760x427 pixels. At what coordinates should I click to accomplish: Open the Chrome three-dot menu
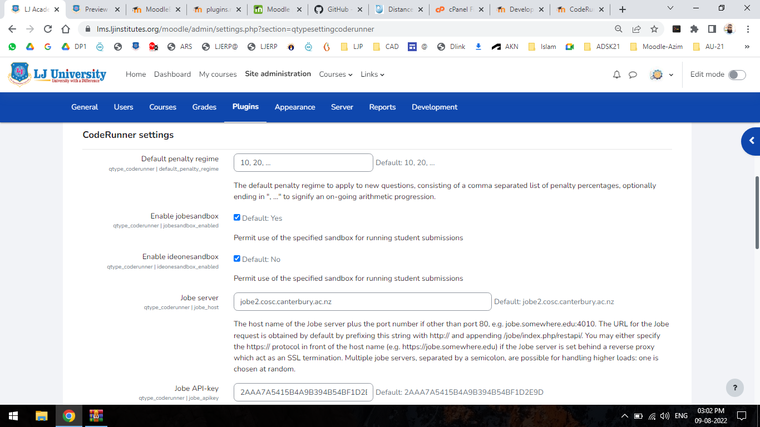[748, 29]
